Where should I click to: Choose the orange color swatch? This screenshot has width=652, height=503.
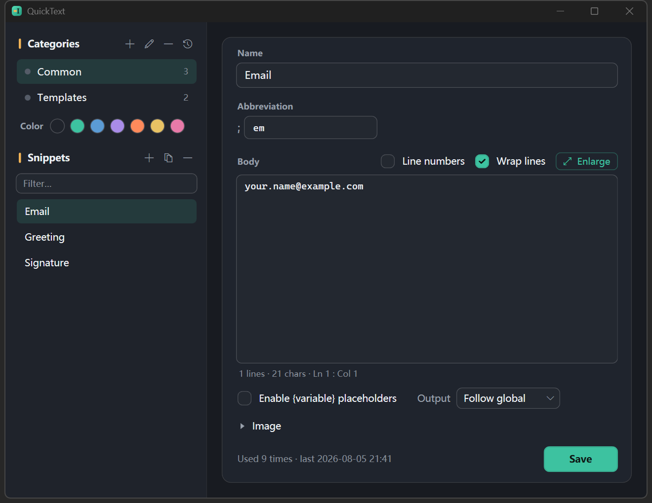[x=137, y=126]
